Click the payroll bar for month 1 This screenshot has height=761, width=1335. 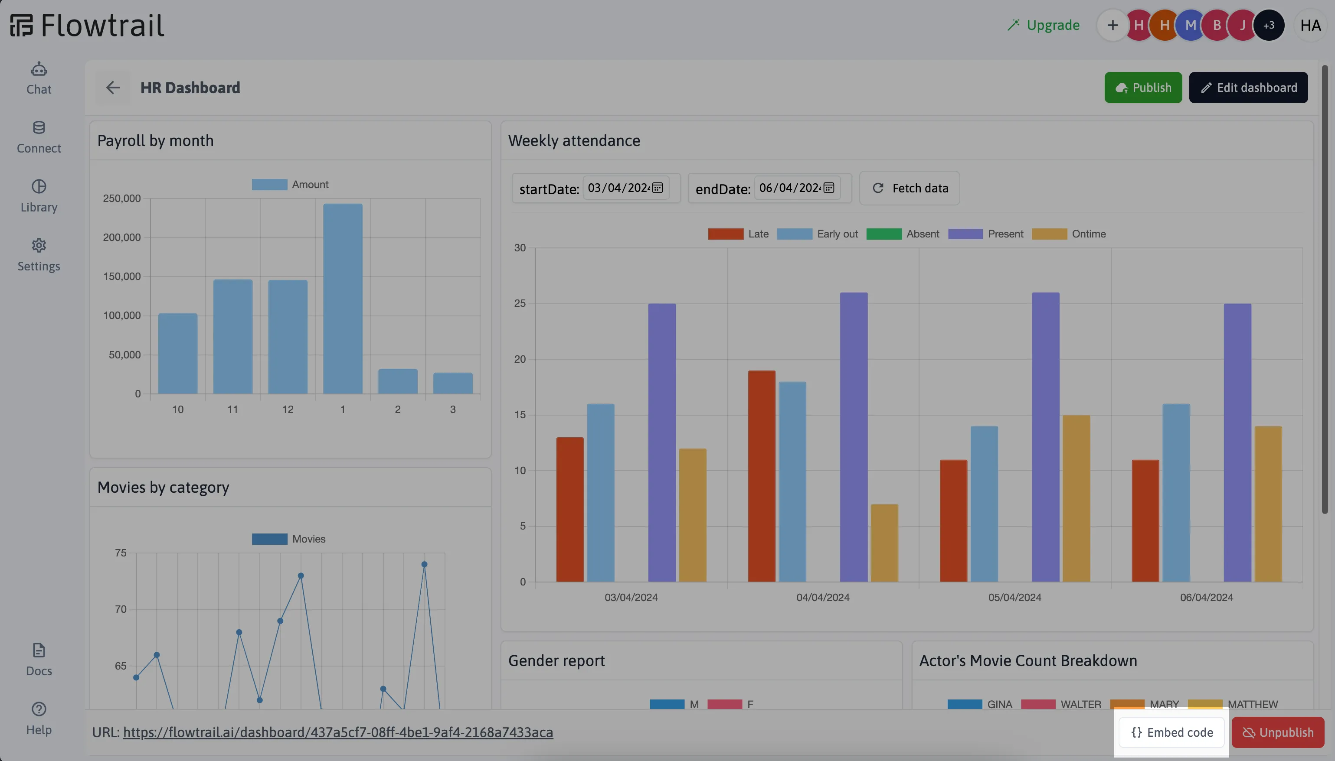pos(343,299)
